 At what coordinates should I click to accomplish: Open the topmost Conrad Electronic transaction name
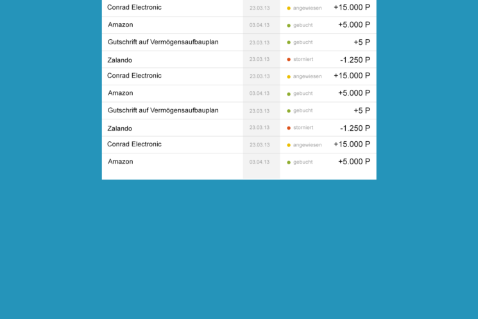(x=134, y=7)
